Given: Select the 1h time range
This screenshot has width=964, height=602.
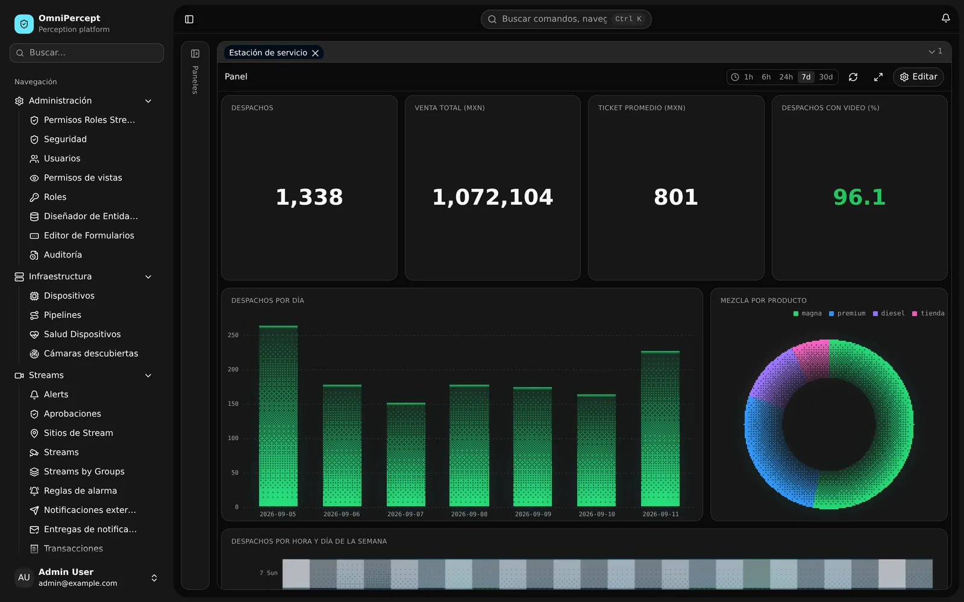Looking at the screenshot, I should point(748,77).
